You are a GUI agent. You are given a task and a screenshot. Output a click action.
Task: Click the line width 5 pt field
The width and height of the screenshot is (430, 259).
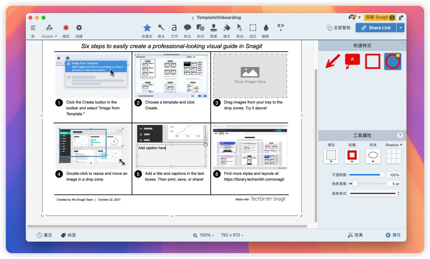coord(394,184)
